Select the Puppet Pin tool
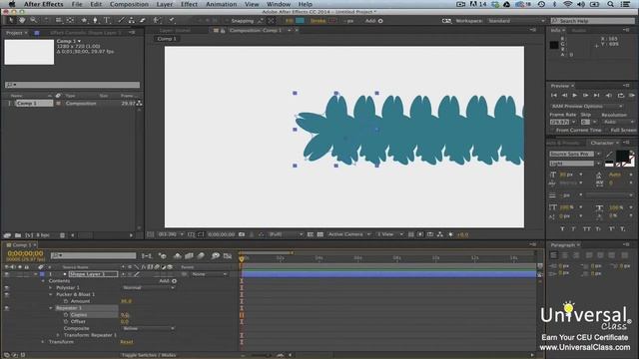 (x=172, y=20)
